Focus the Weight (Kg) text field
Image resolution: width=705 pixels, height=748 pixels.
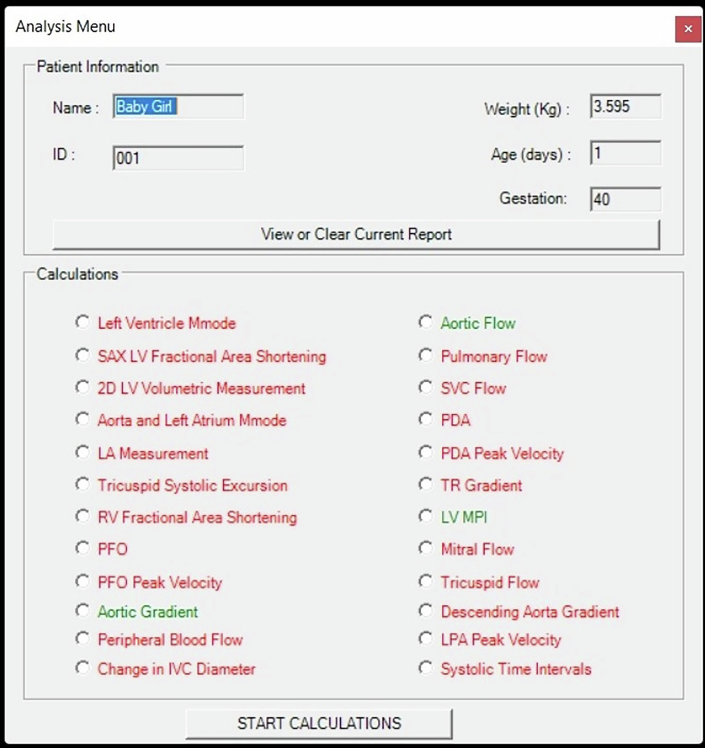click(625, 107)
